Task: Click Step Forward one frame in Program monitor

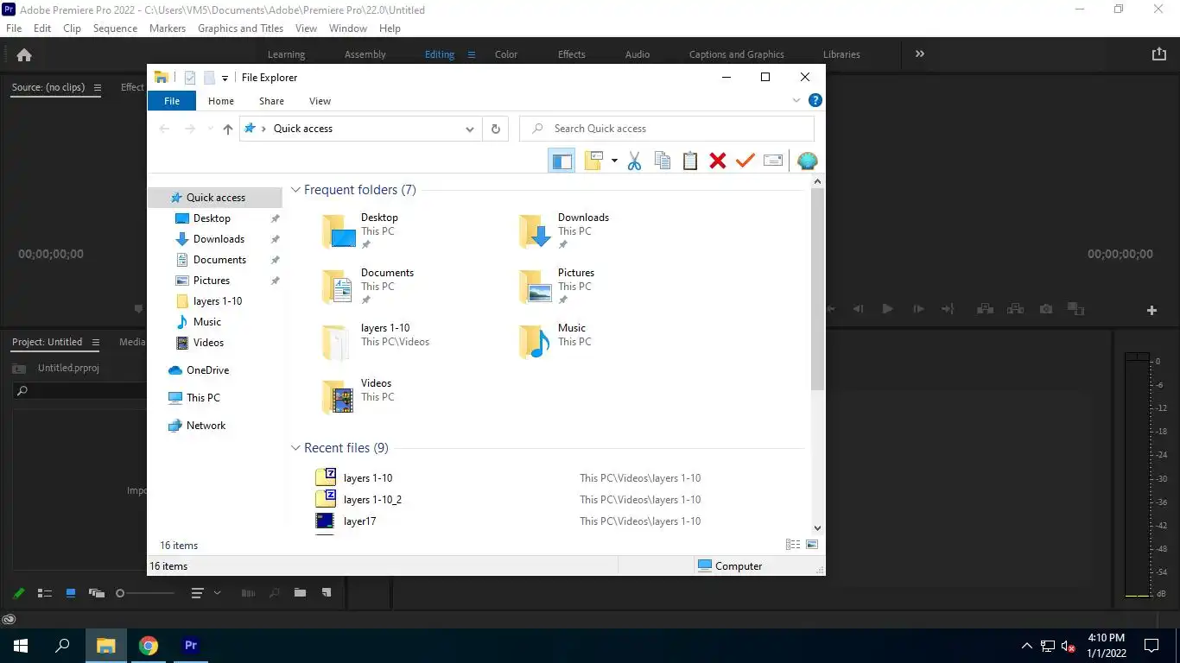Action: point(918,309)
